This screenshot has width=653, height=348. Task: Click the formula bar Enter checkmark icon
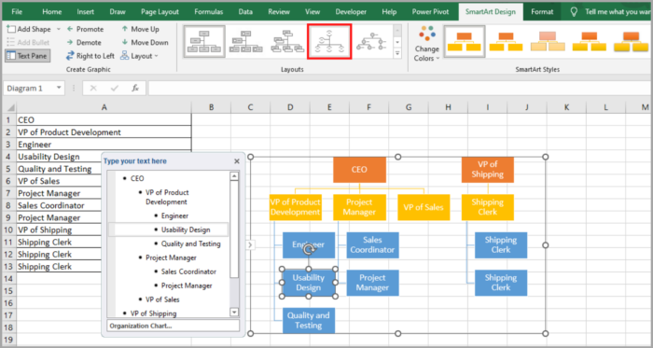tap(115, 88)
